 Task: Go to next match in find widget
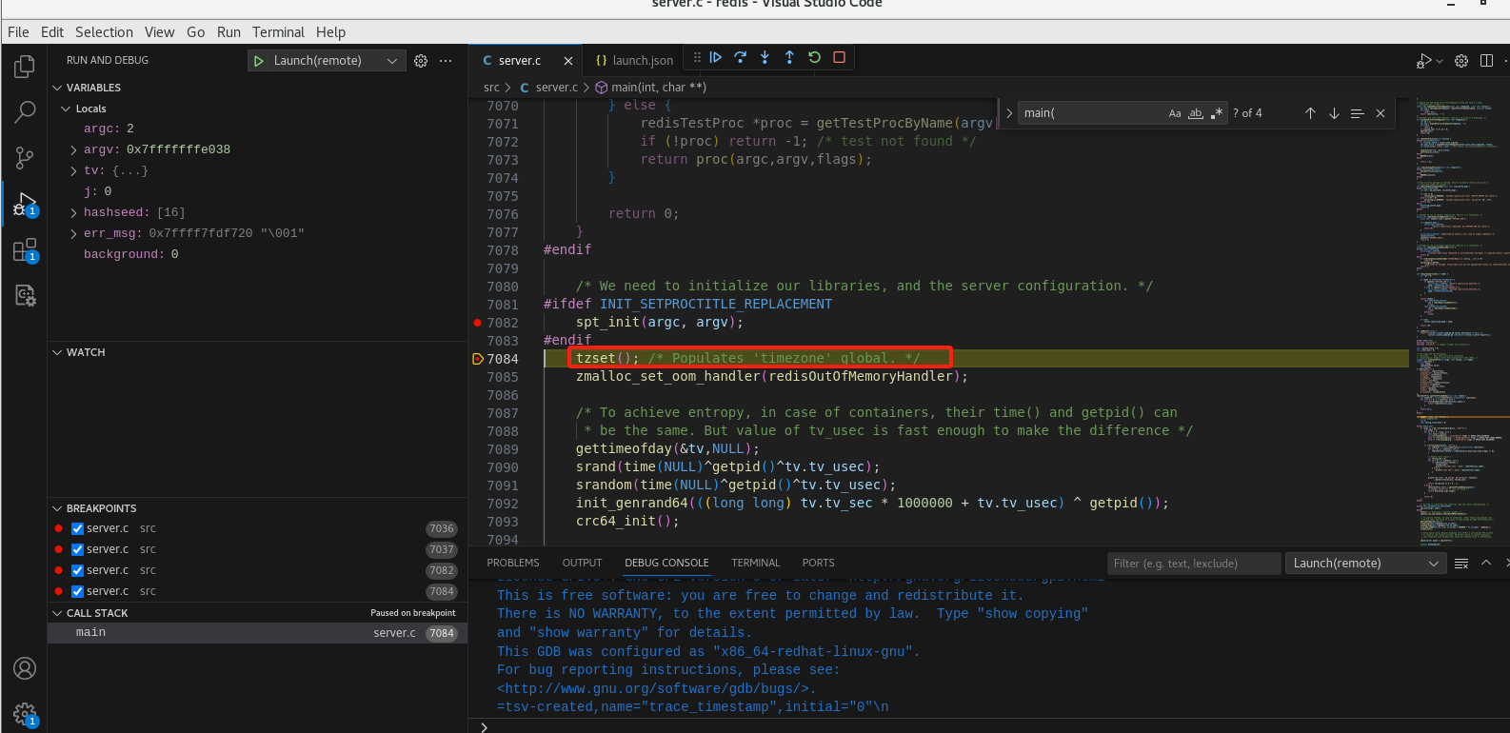coord(1334,113)
